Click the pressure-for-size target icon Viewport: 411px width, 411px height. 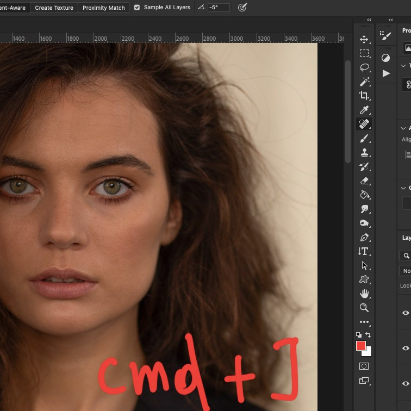[242, 8]
